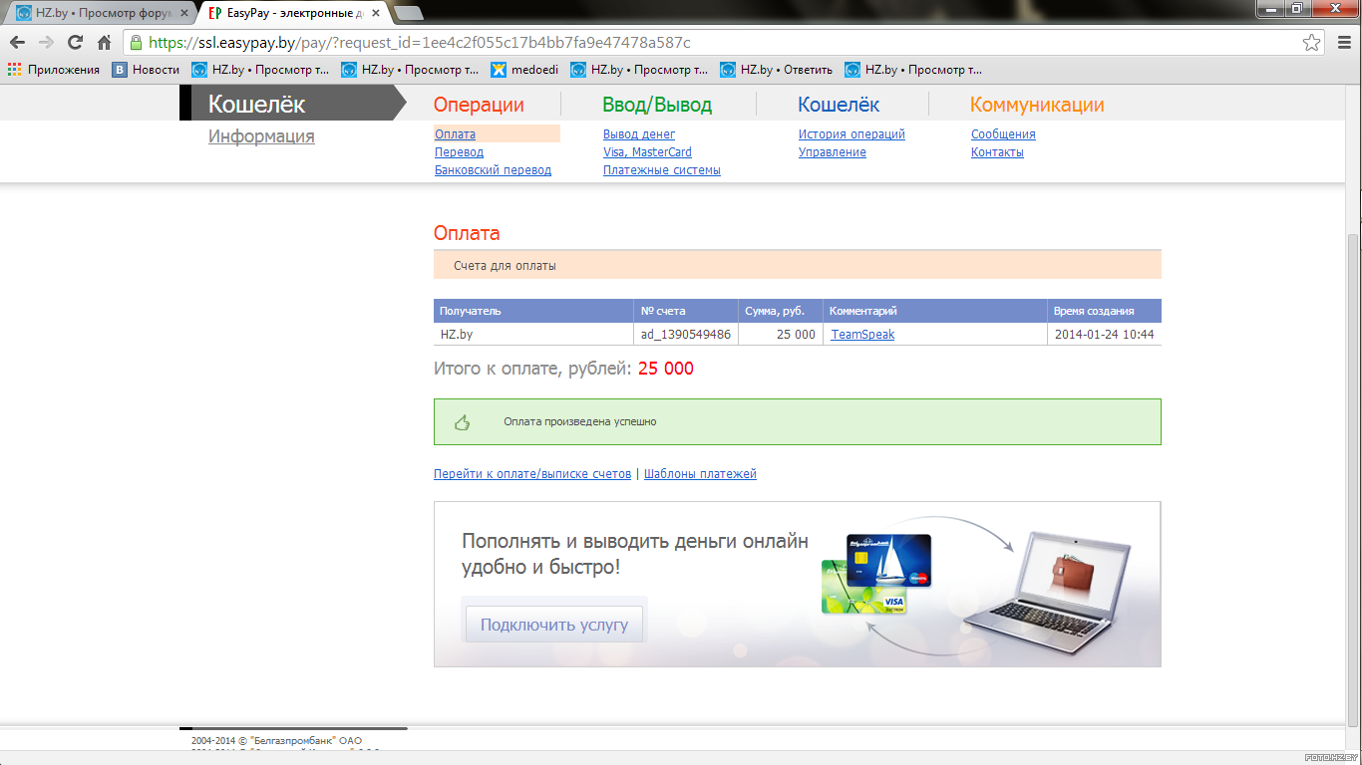Click the Подключить услугу button
Viewport: 1362px width, 765px height.
pos(554,626)
